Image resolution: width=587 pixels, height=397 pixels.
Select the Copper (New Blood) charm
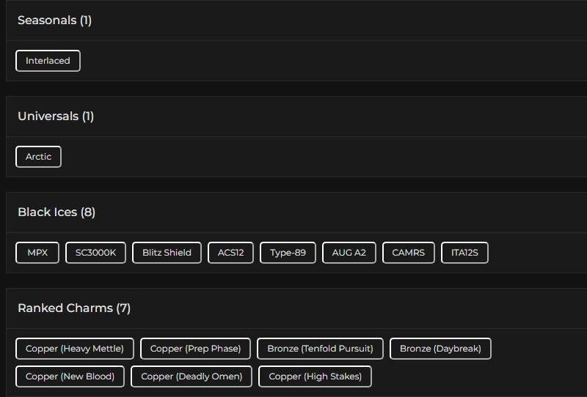coord(70,376)
